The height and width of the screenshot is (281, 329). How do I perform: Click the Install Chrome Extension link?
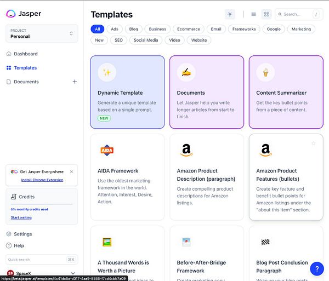coord(42,180)
